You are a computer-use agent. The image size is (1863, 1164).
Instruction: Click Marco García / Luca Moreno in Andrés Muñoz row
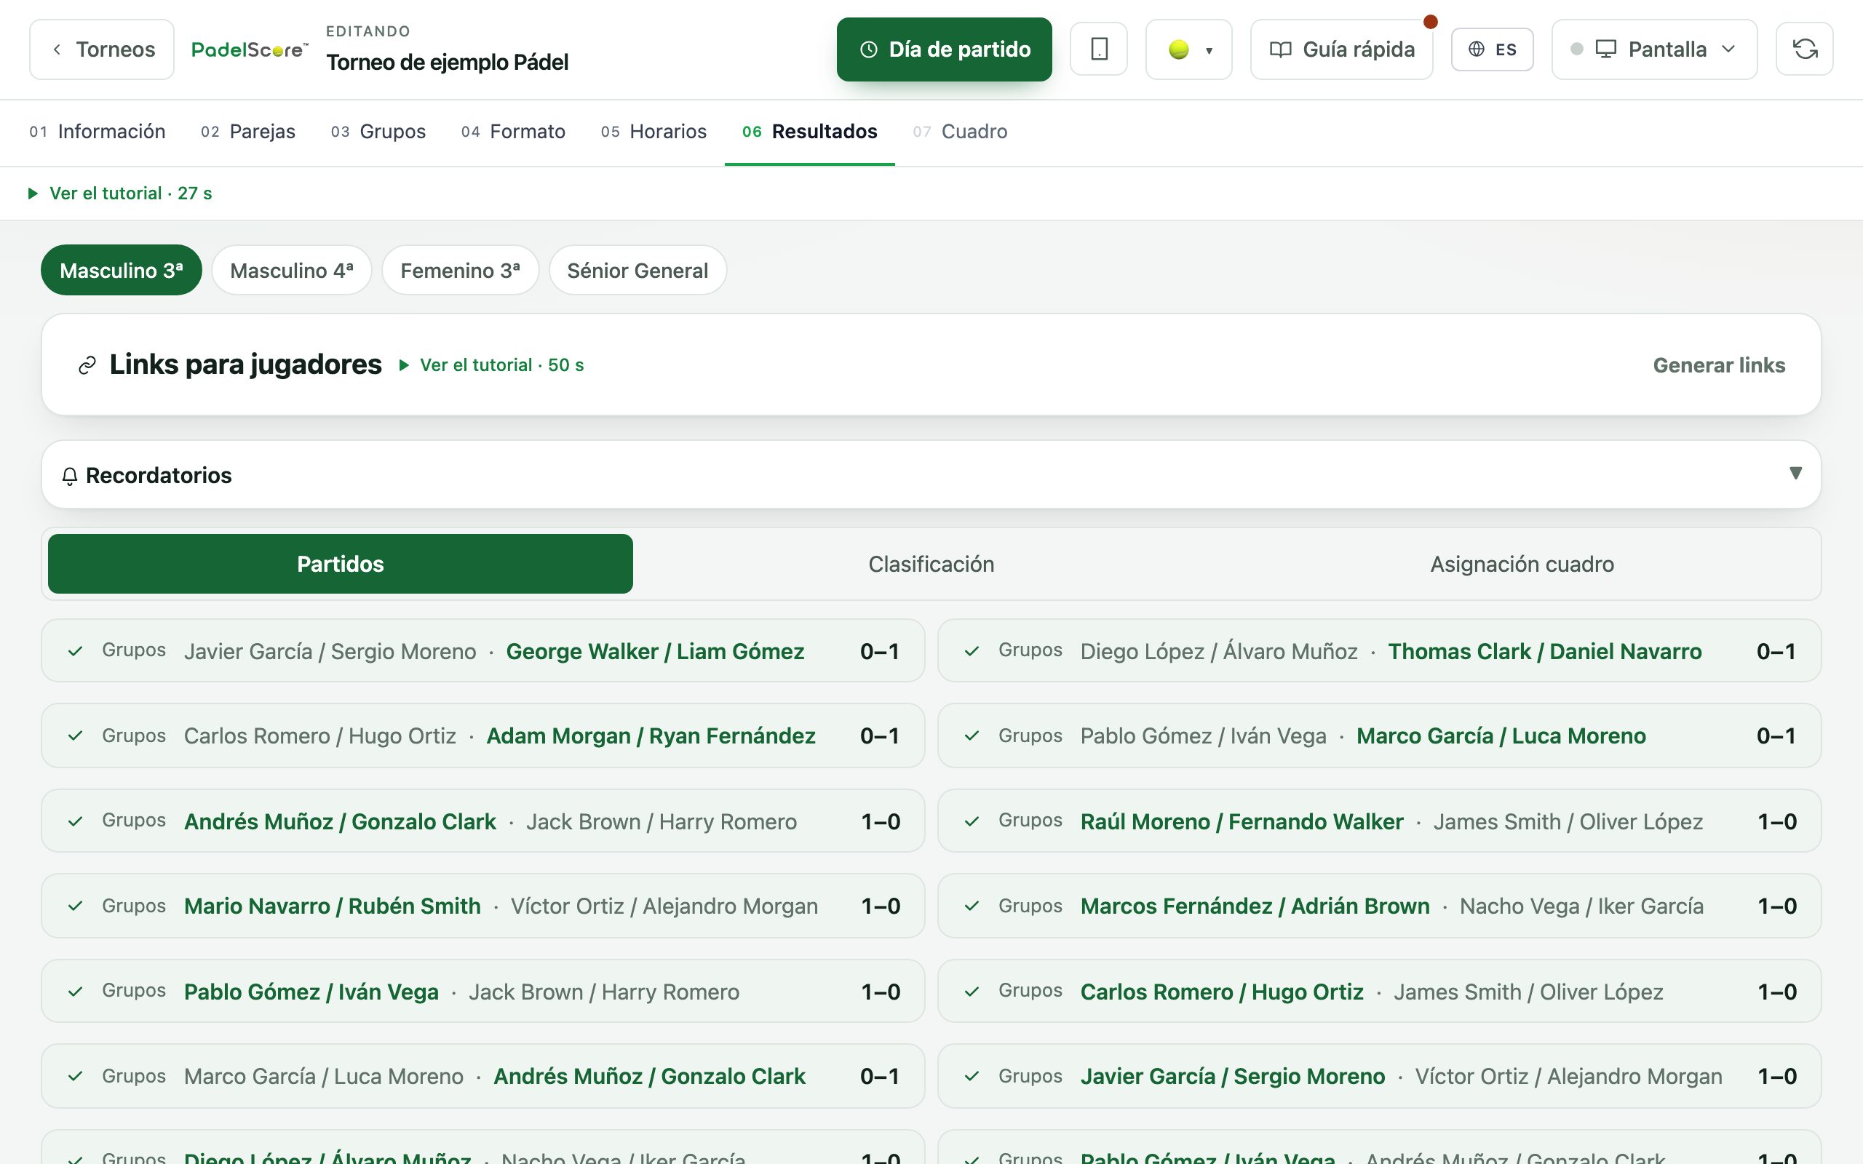tap(323, 1076)
